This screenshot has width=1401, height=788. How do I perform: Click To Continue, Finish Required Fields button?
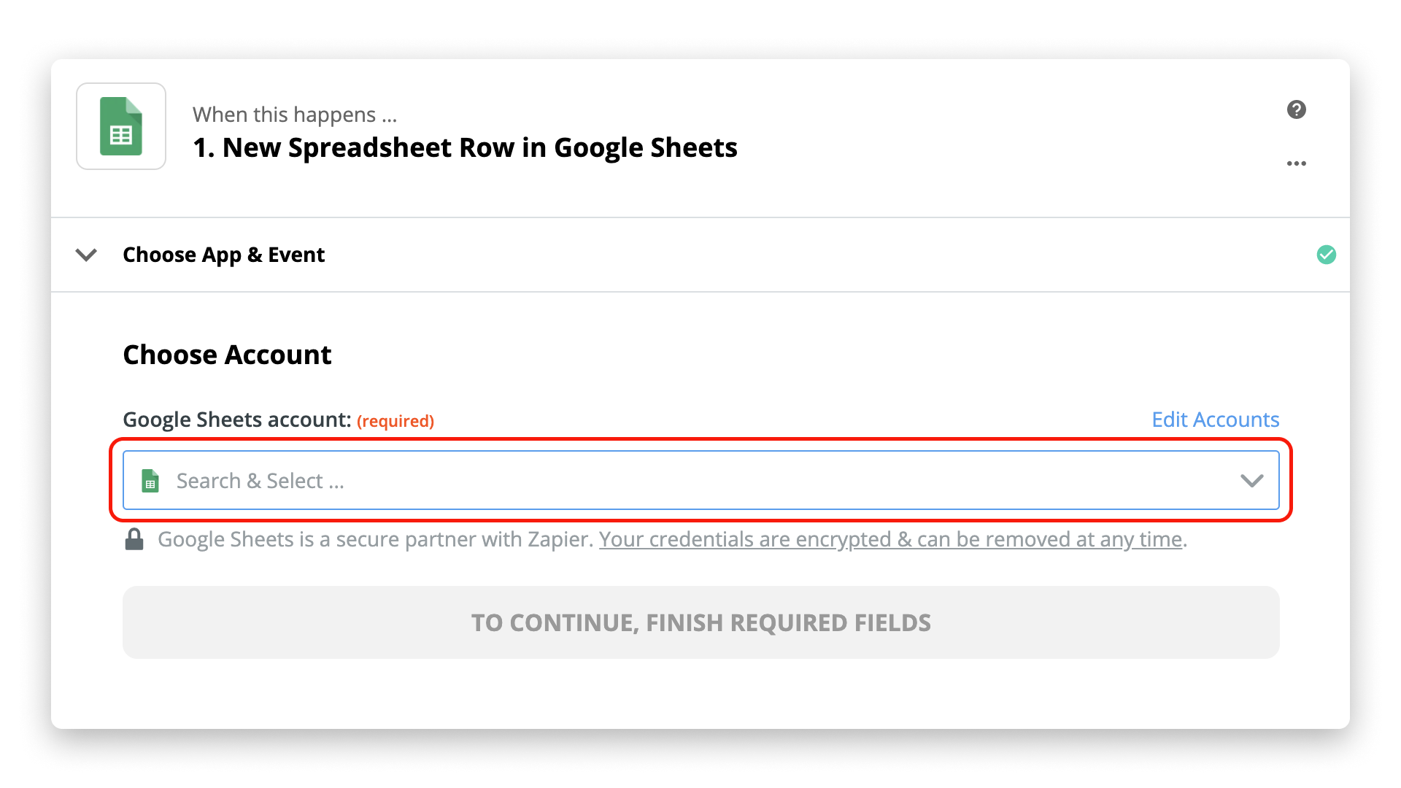click(700, 622)
